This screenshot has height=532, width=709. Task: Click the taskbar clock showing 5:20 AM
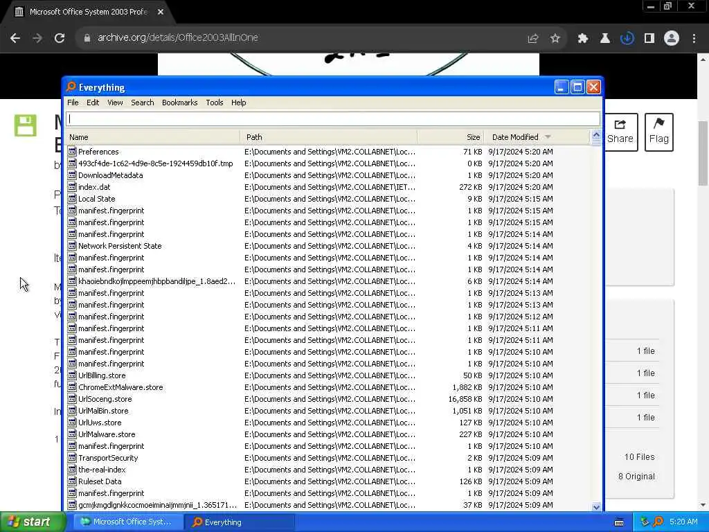(683, 522)
